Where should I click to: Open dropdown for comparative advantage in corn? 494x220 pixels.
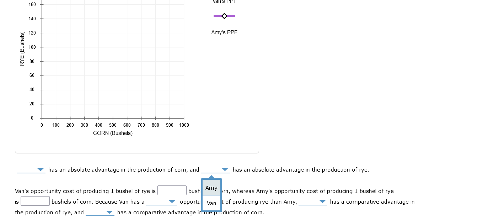click(100, 213)
